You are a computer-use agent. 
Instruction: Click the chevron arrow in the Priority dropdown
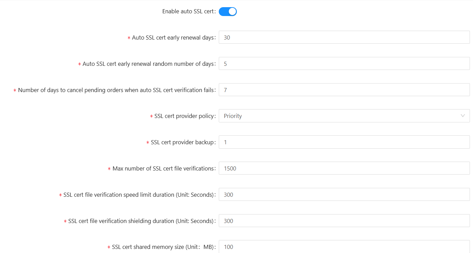pyautogui.click(x=463, y=116)
